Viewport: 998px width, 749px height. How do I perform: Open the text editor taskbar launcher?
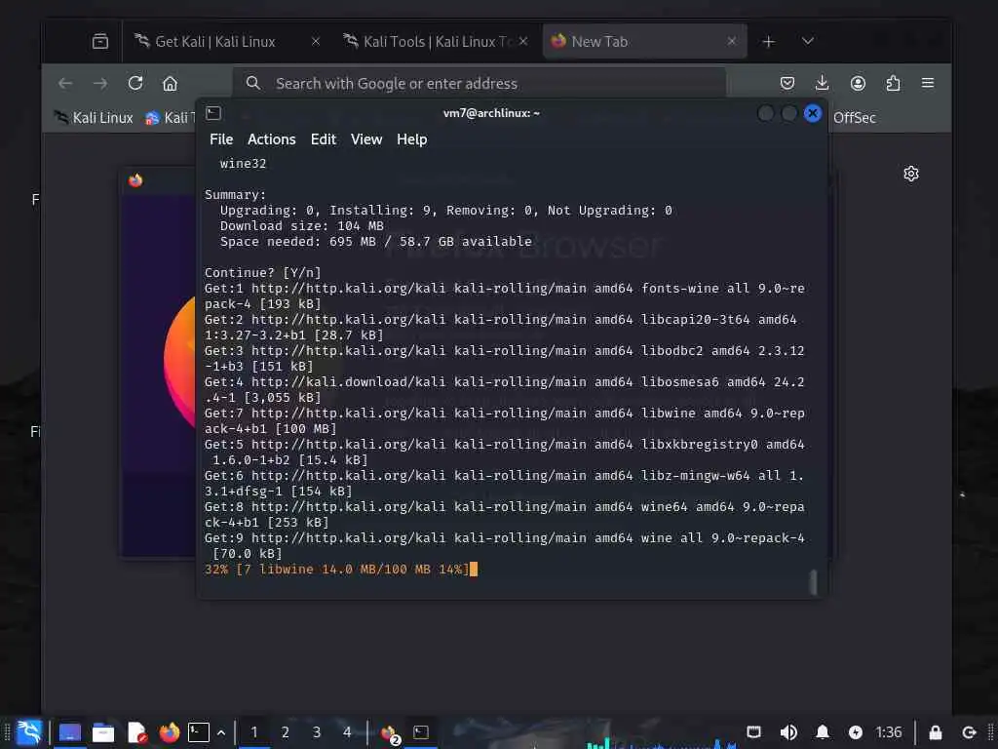tap(136, 732)
